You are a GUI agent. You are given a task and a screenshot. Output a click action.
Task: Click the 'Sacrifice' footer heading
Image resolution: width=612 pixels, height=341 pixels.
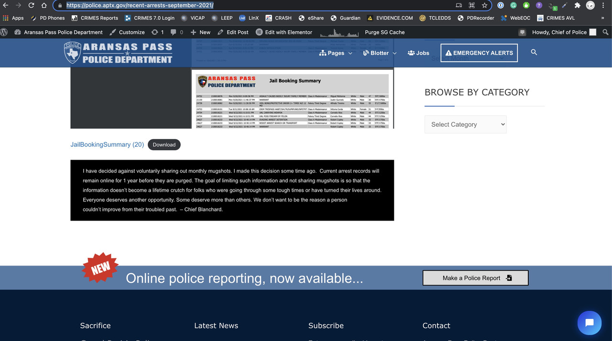[95, 326]
